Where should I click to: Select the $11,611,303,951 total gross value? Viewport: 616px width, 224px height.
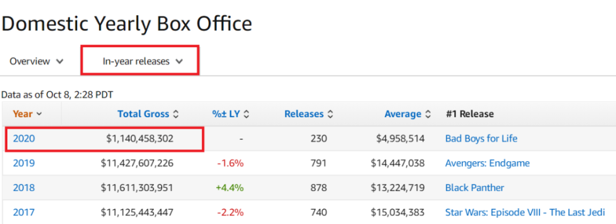(137, 188)
